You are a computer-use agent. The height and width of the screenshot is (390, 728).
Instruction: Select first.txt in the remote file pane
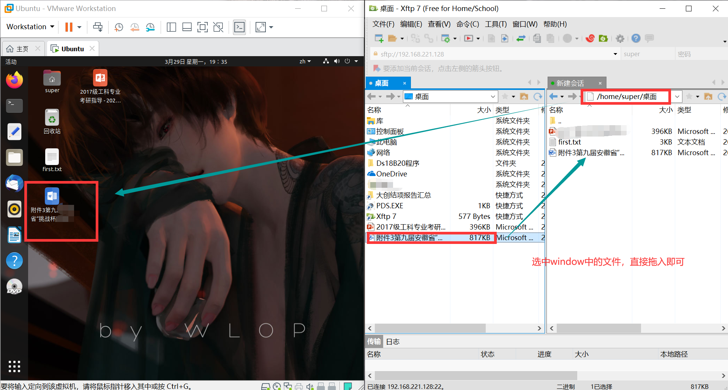[569, 142]
